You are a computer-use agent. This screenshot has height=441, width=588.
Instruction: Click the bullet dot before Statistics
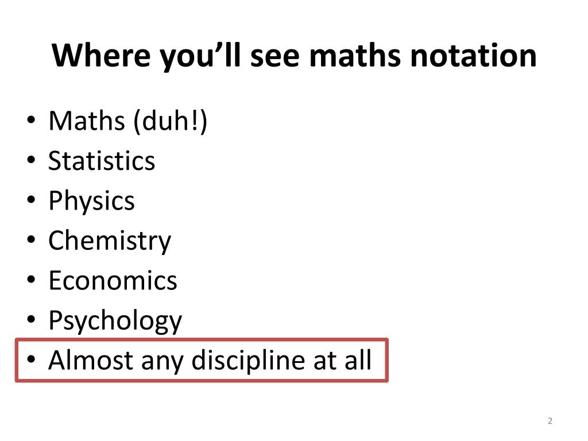pyautogui.click(x=31, y=160)
